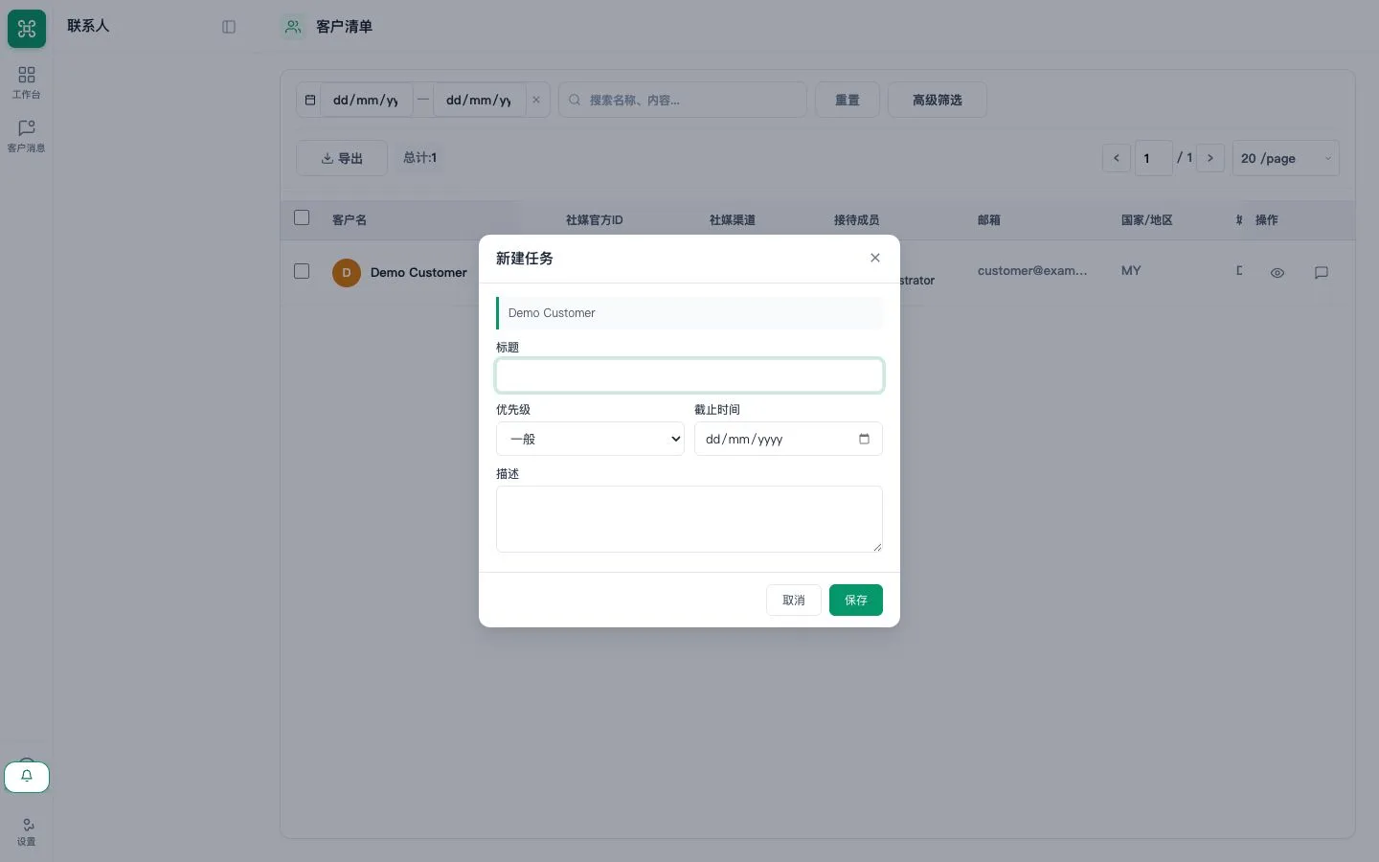Click the 社媒官方ID column header
The image size is (1379, 862).
click(x=595, y=220)
